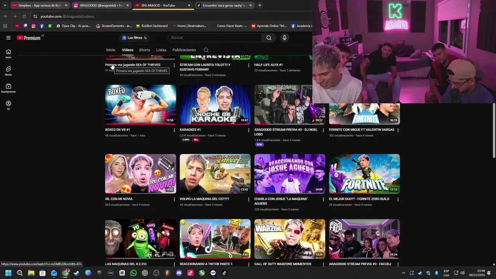Screen dimensions: 496x279
Task: Open the Twitch bookmark icon
Action: (x=25, y=26)
